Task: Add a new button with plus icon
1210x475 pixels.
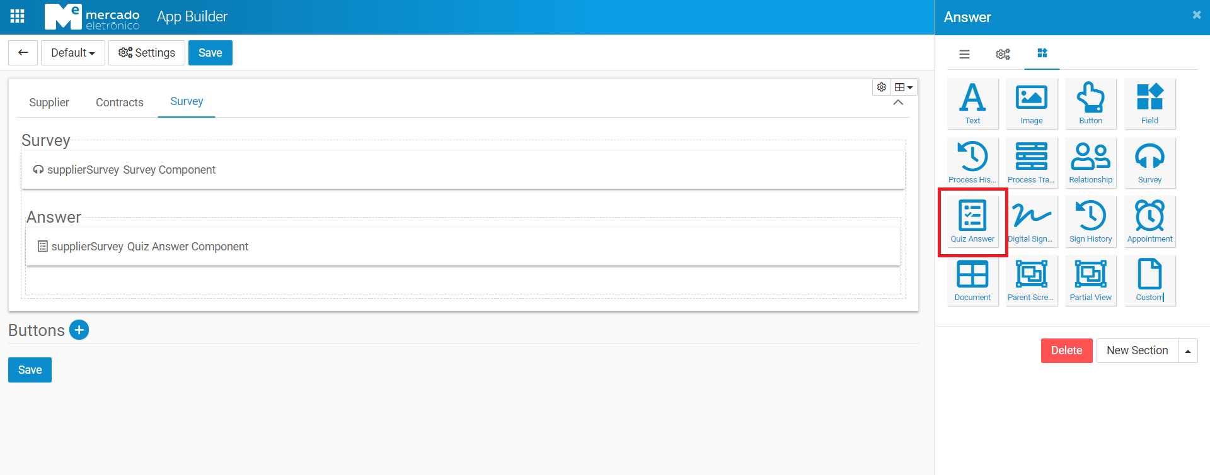Action: coord(79,330)
